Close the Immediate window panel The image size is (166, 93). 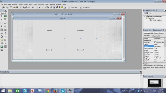[141, 72]
